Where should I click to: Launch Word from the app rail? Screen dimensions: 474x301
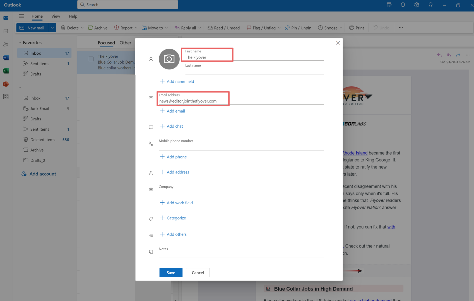point(6,58)
